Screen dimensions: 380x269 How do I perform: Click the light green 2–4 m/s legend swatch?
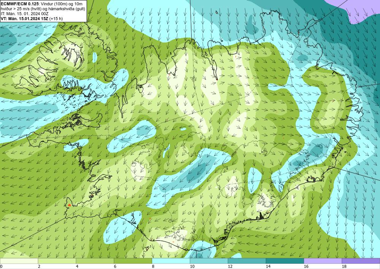click(57, 261)
